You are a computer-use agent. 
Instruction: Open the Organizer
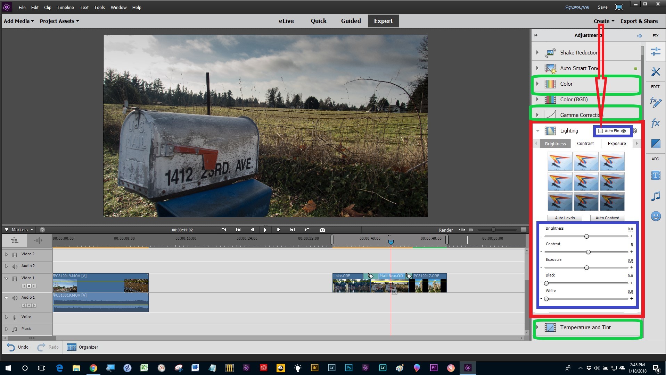pyautogui.click(x=83, y=347)
